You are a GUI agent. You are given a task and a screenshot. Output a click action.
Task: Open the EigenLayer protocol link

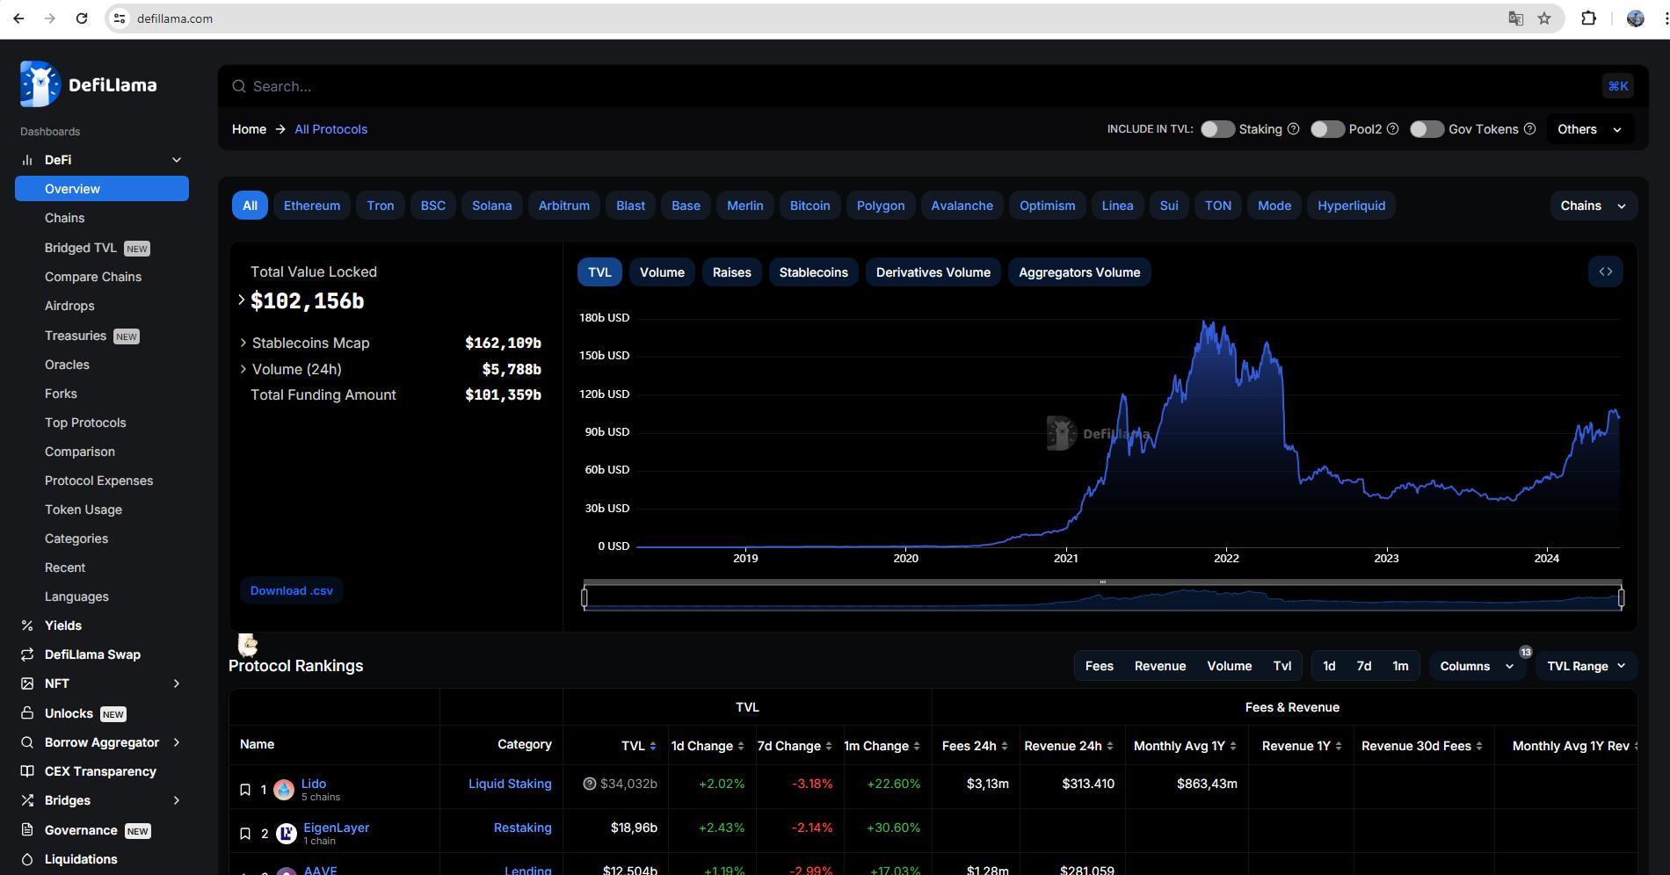click(x=336, y=828)
